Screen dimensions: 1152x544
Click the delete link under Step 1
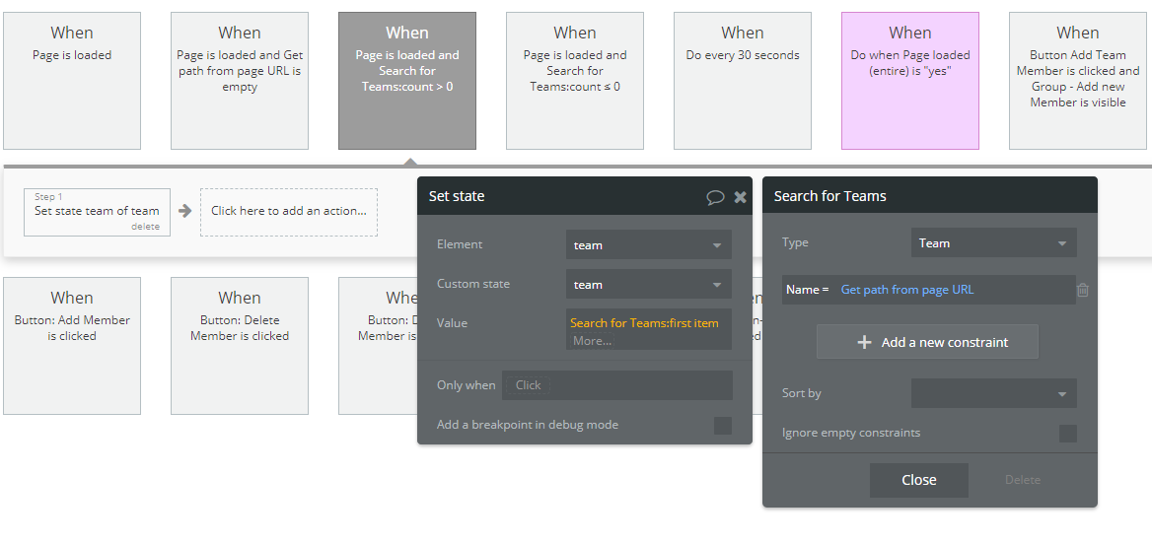click(x=145, y=227)
